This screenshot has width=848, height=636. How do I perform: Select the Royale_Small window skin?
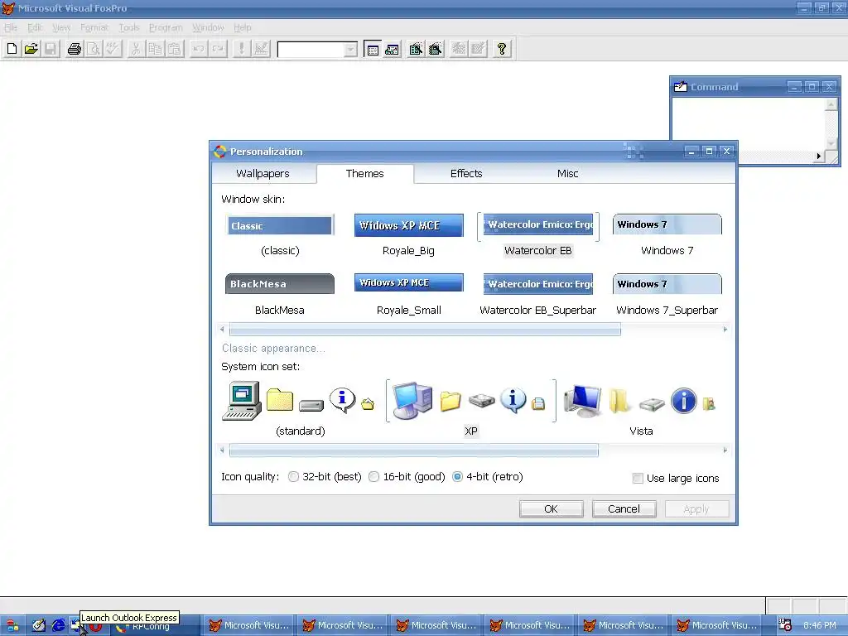tap(409, 296)
